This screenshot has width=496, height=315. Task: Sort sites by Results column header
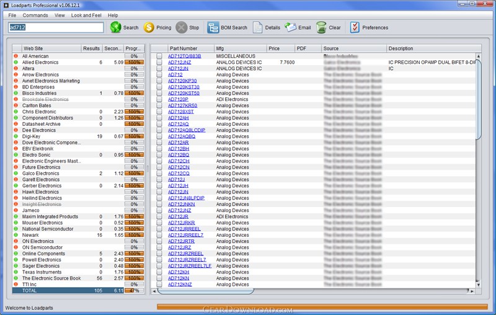click(91, 48)
